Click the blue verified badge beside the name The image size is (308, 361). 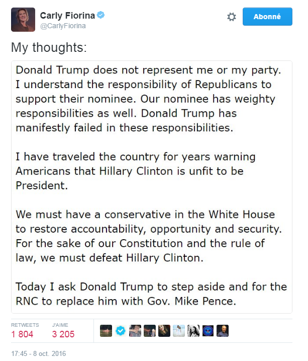click(101, 16)
